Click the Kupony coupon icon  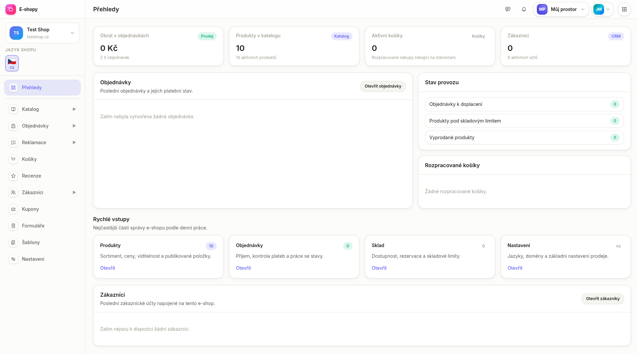pos(13,209)
